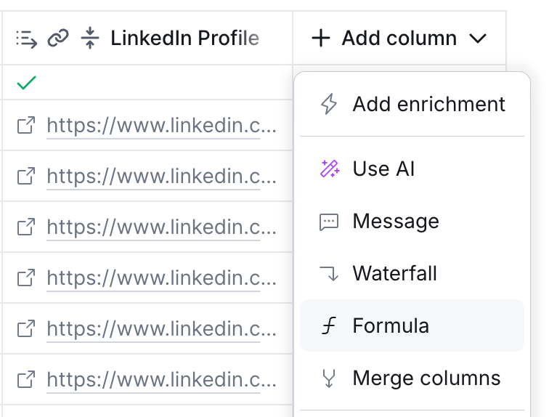549x417 pixels.
Task: Click the link chain icon in column header
Action: point(58,39)
